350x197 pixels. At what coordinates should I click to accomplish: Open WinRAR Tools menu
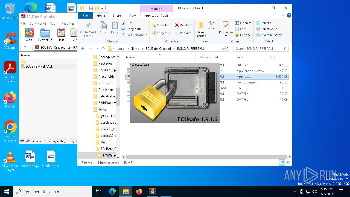pos(54,24)
